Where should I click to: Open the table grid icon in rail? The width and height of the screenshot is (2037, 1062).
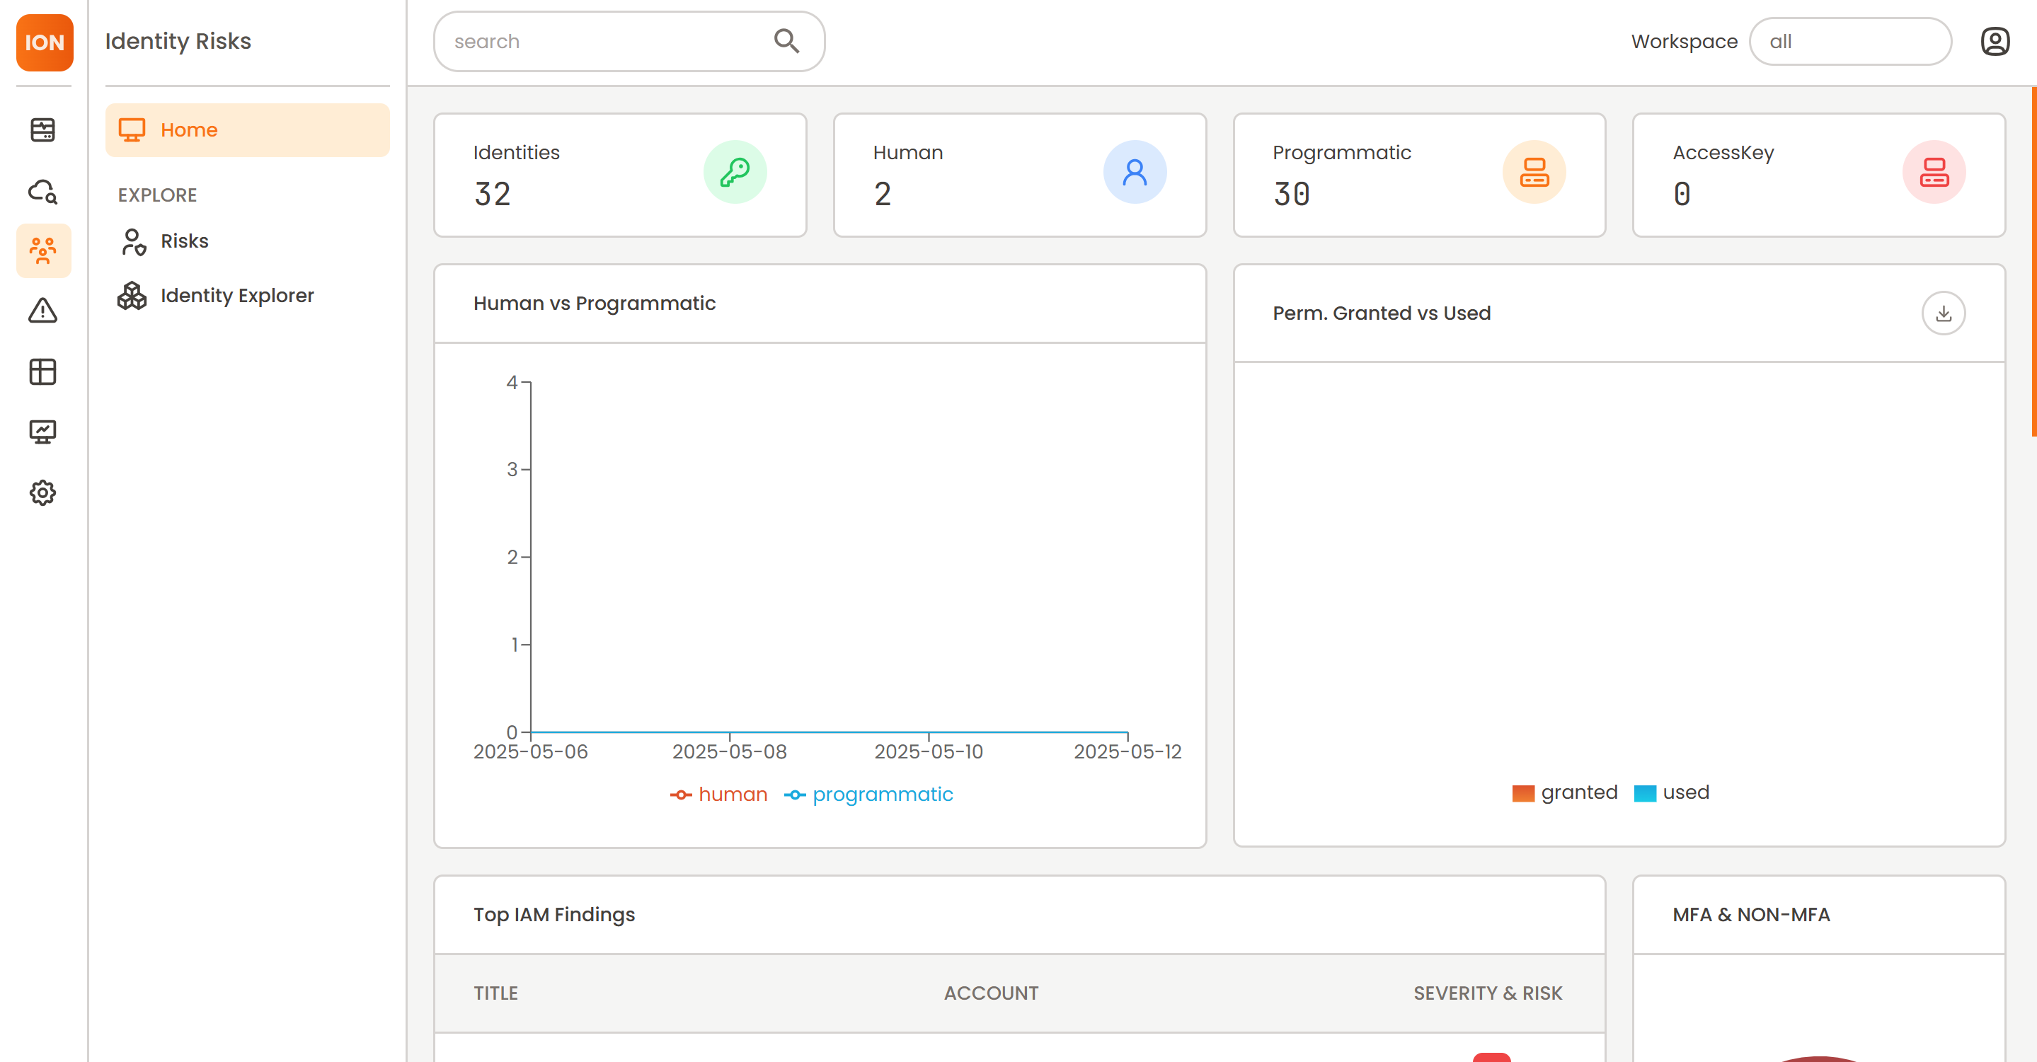coord(42,371)
